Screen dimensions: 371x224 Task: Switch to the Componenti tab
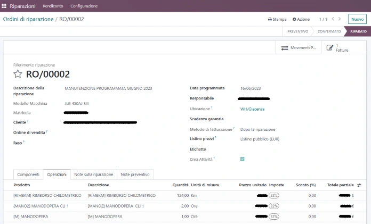(x=28, y=175)
